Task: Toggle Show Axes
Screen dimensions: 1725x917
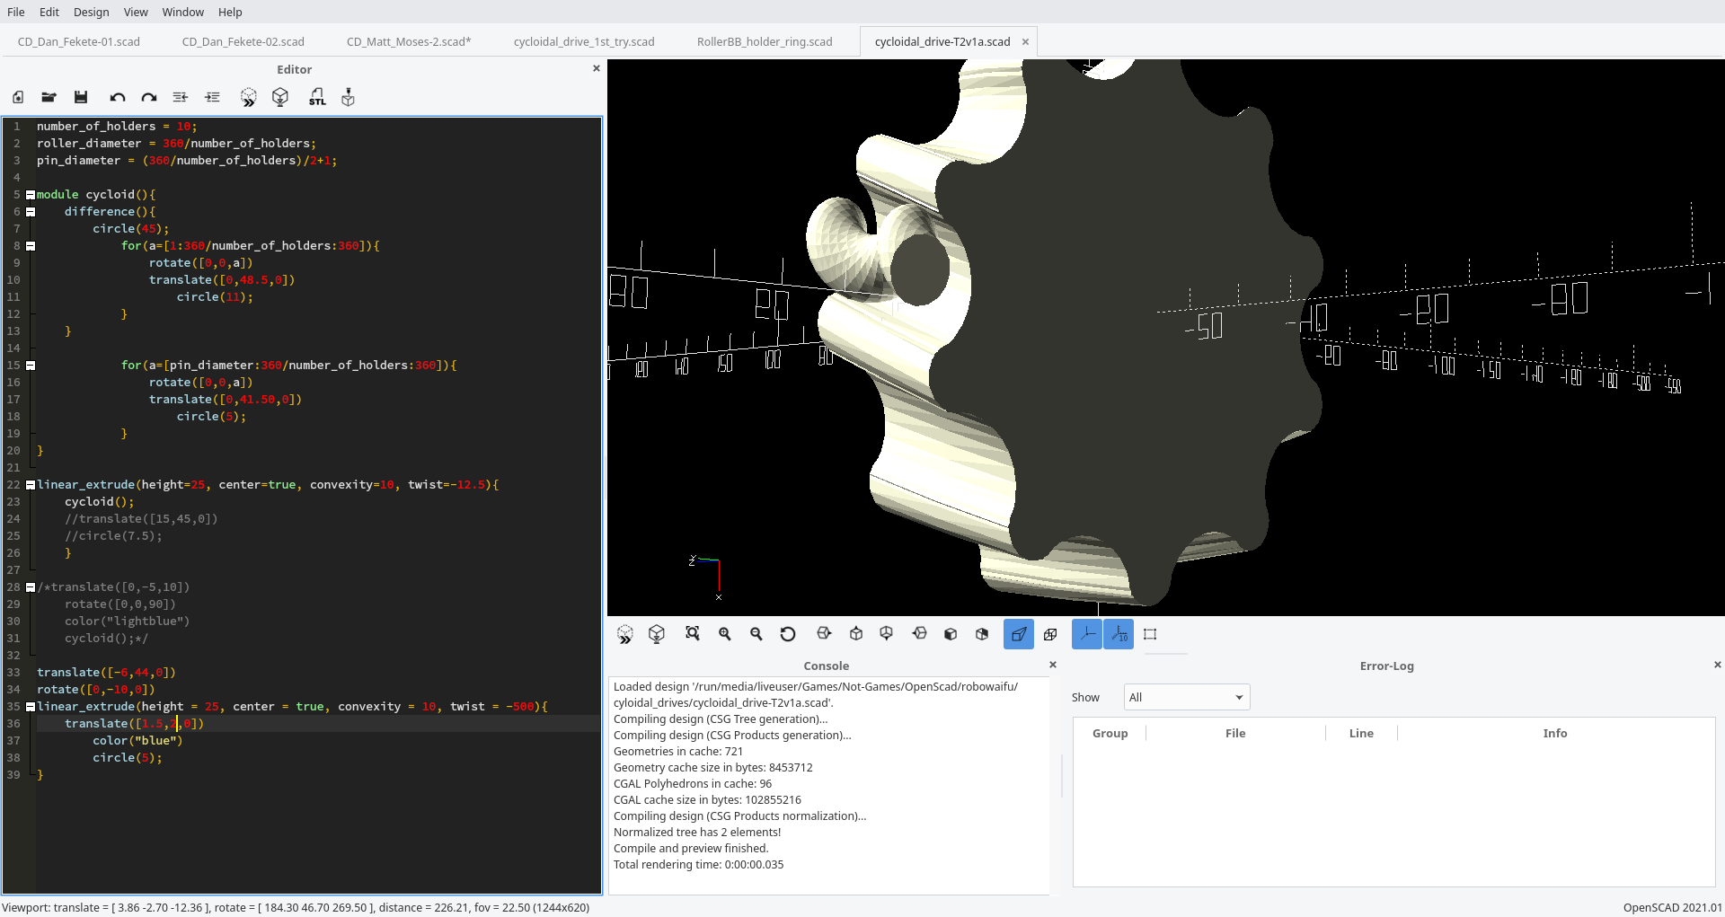Action: coord(1087,634)
